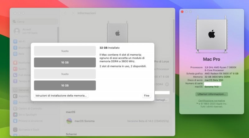This screenshot has height=138, width=249.
Task: Open the Certificazione normative link
Action: [x=212, y=101]
